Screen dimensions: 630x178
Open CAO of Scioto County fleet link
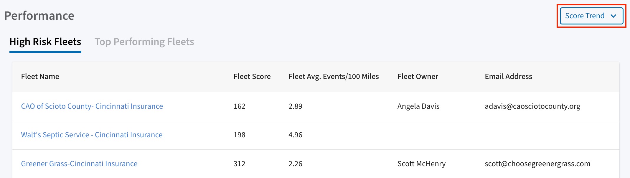pyautogui.click(x=92, y=106)
